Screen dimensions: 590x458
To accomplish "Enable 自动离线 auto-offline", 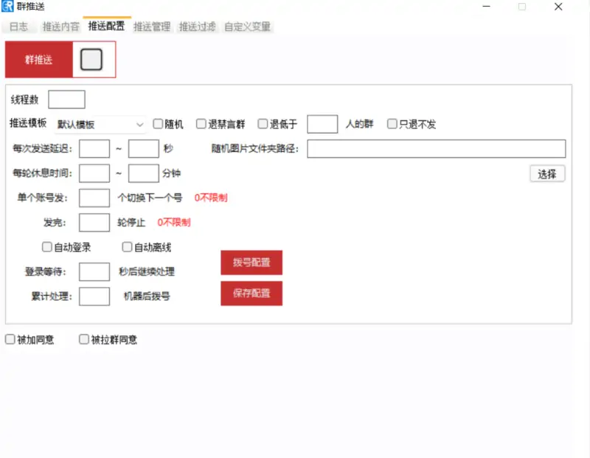I will coord(127,246).
